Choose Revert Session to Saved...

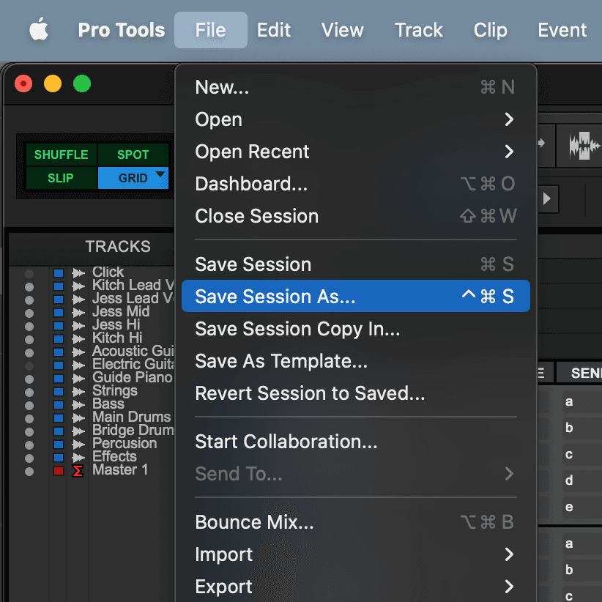[355, 393]
